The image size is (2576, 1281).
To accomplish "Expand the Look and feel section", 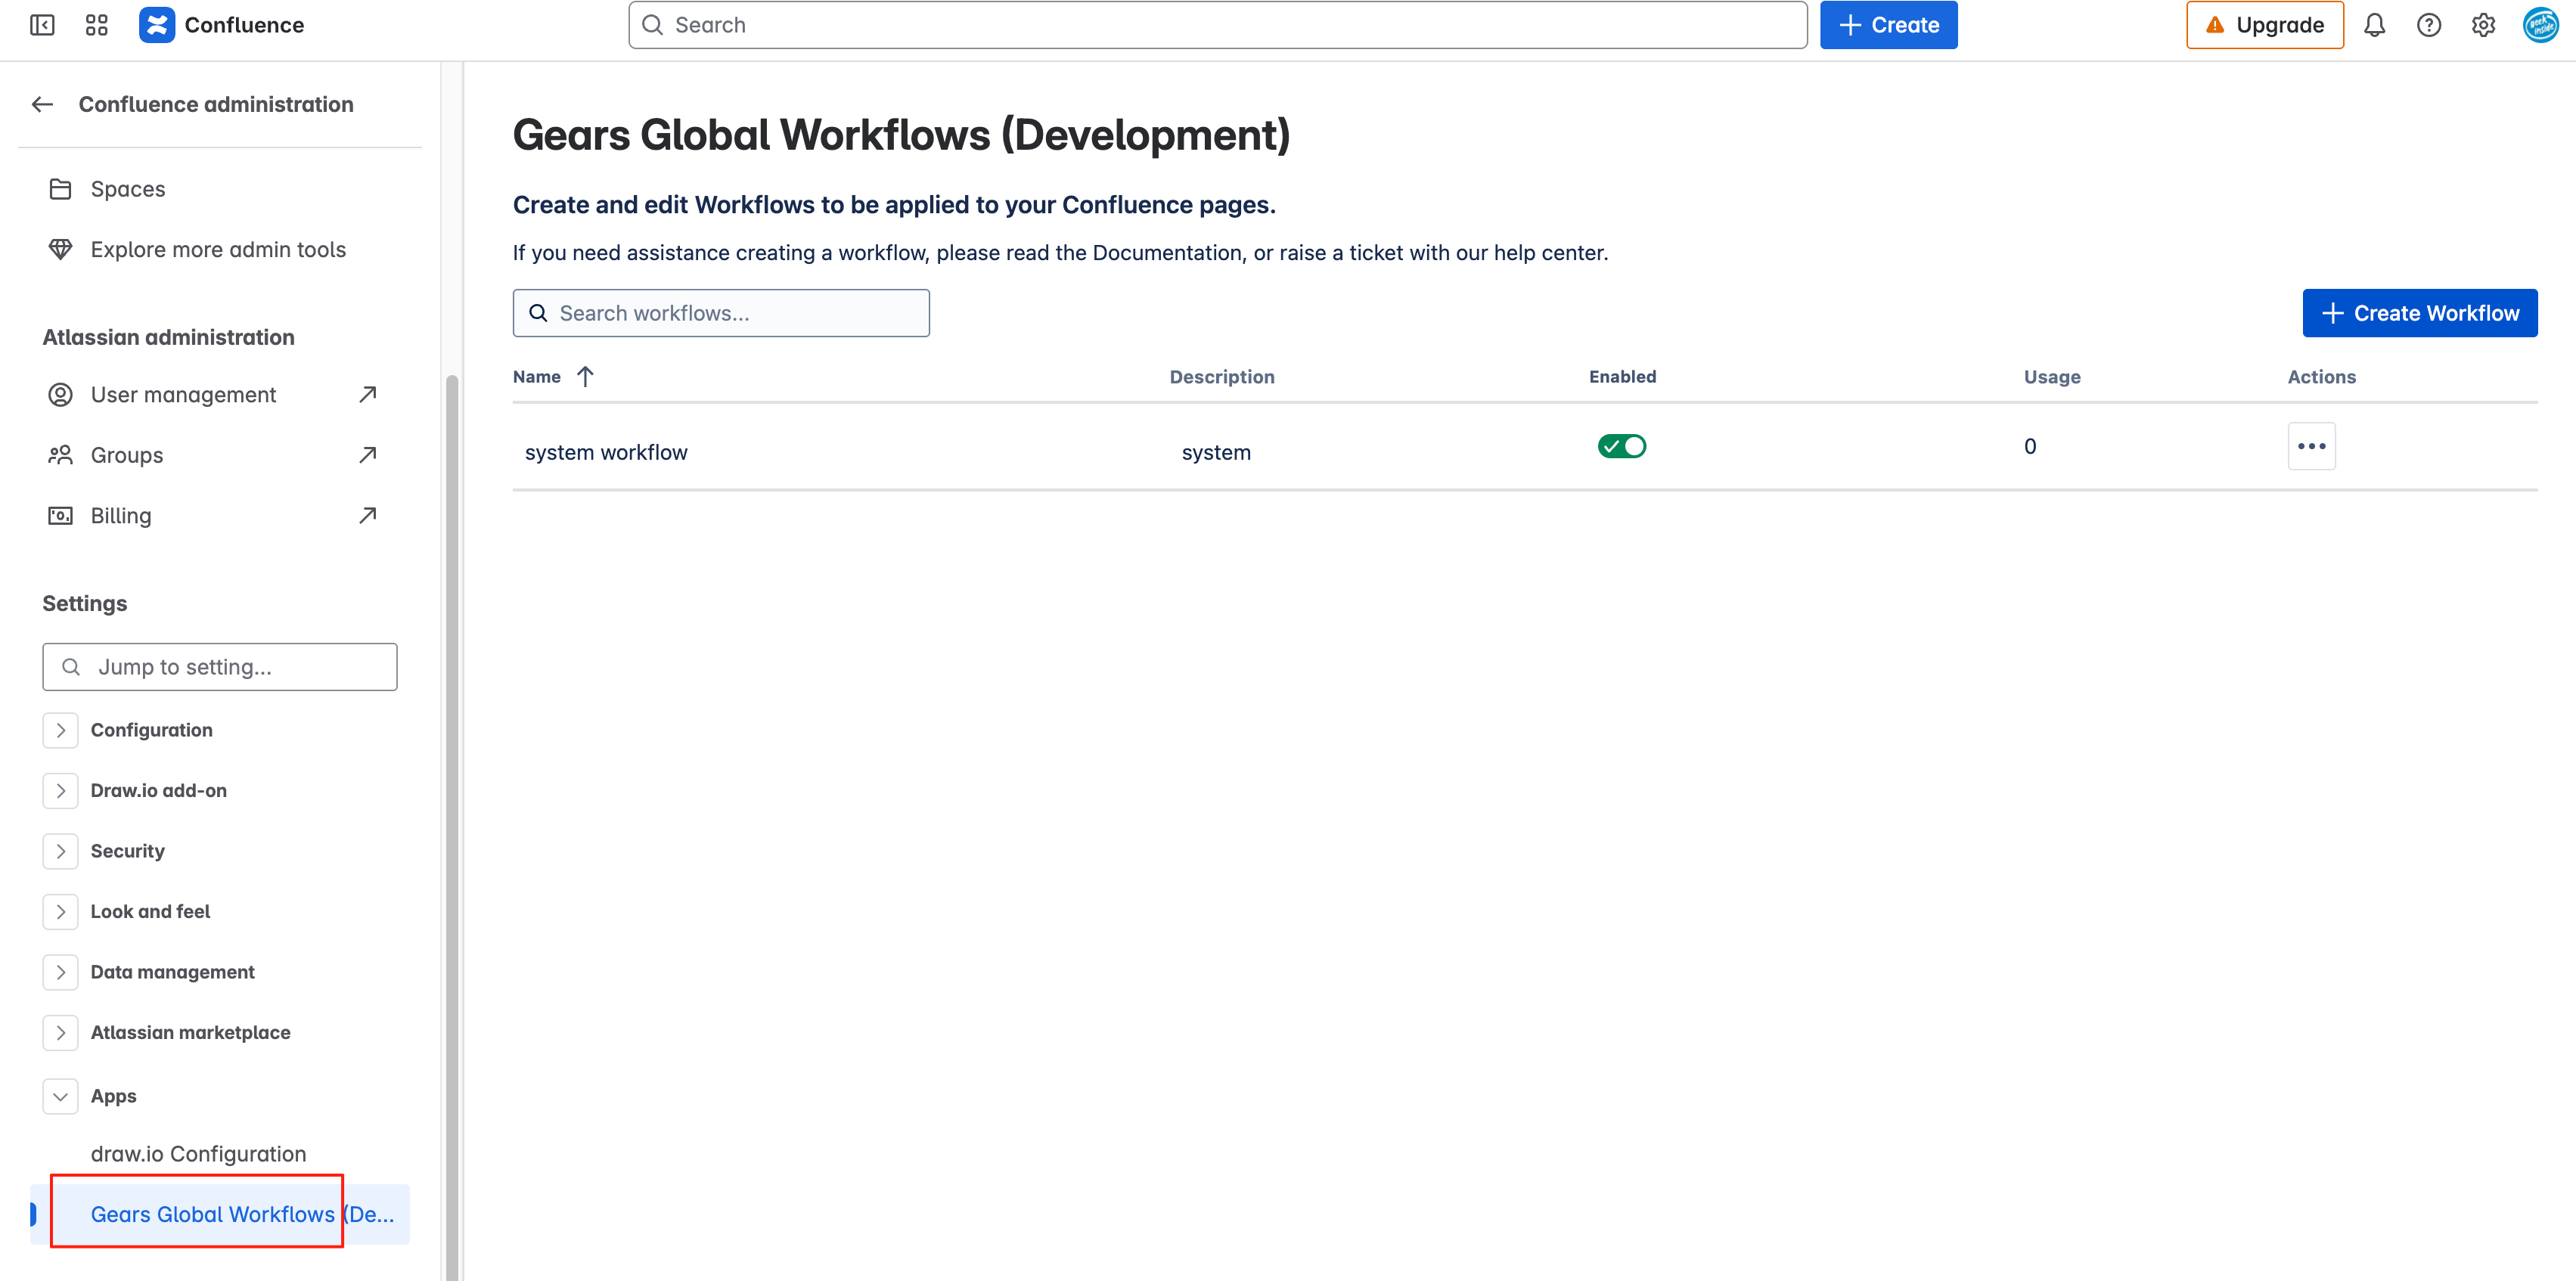I will pyautogui.click(x=60, y=912).
